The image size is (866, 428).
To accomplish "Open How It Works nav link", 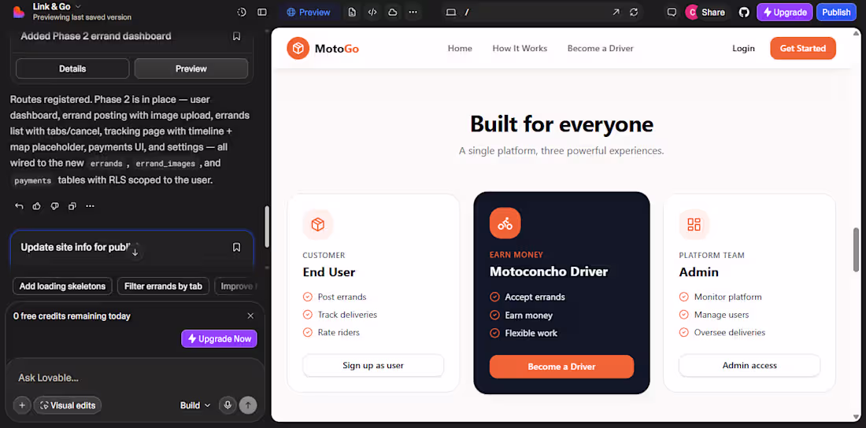I will (520, 48).
